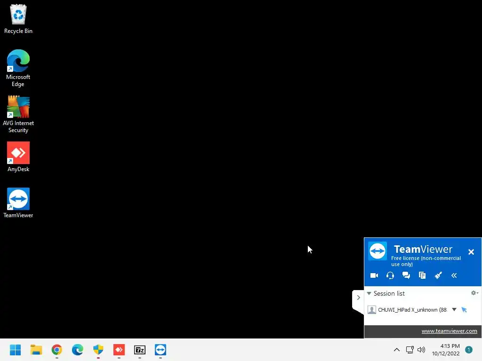This screenshot has width=482, height=361.
Task: Open File Explorer from the taskbar
Action: tap(36, 350)
